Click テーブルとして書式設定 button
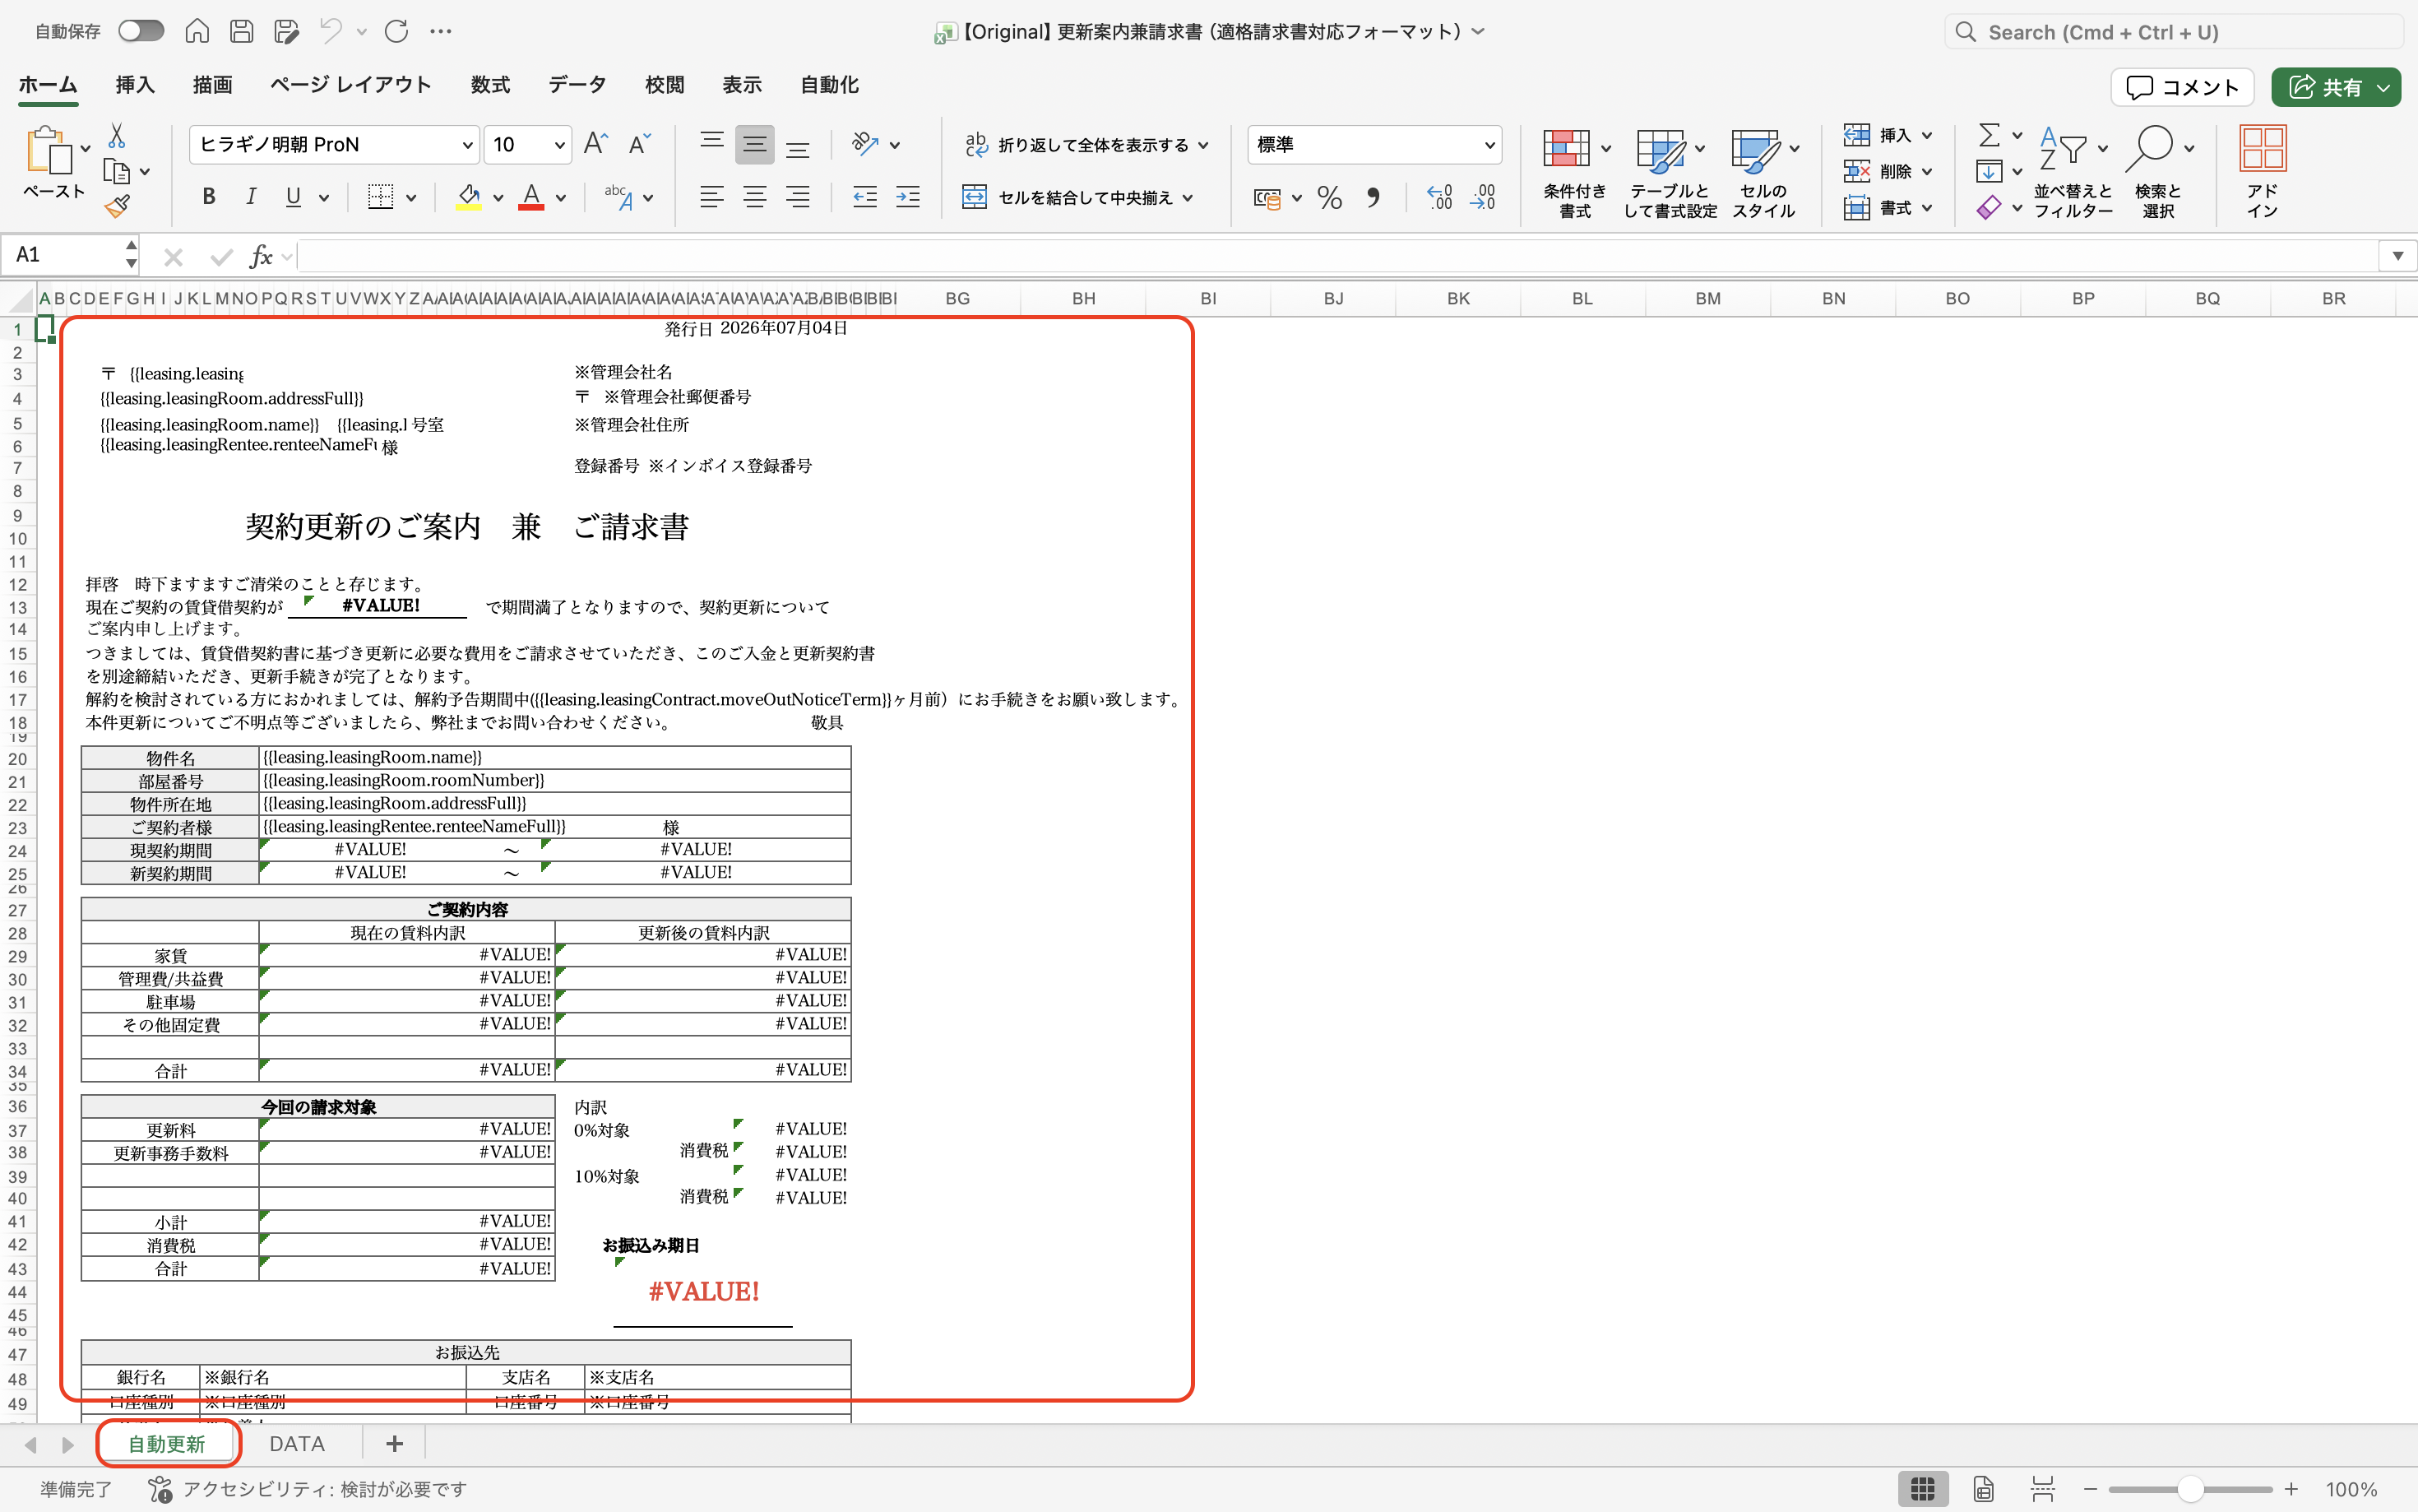The image size is (2418, 1512). (x=1670, y=171)
